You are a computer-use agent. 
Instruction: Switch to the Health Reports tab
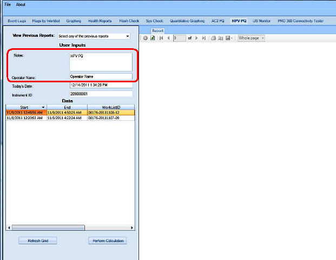point(100,21)
